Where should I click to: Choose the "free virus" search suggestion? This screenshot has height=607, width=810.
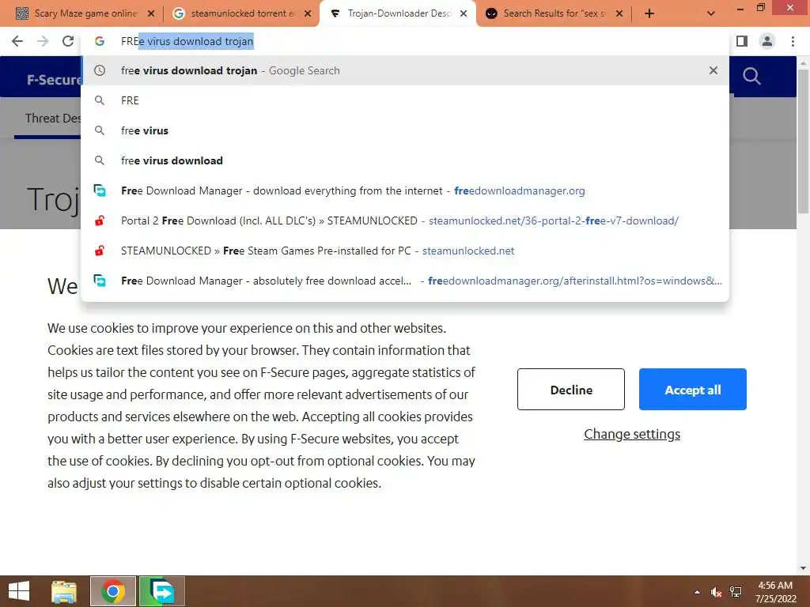[405, 130]
